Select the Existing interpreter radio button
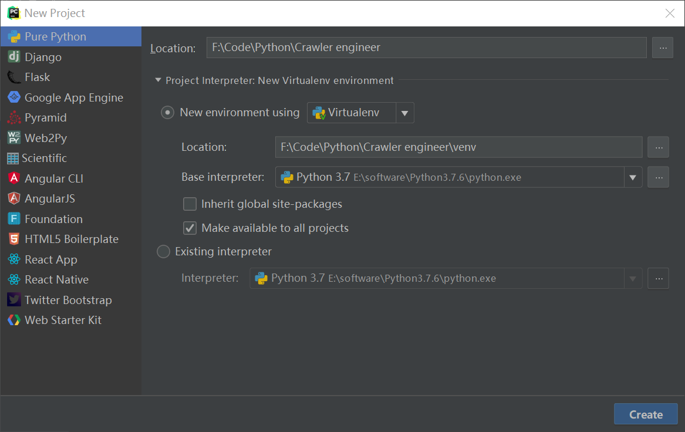 [x=163, y=251]
